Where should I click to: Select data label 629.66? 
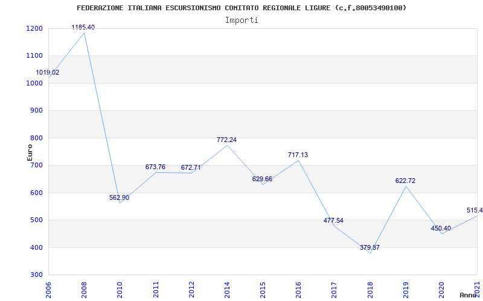point(262,179)
